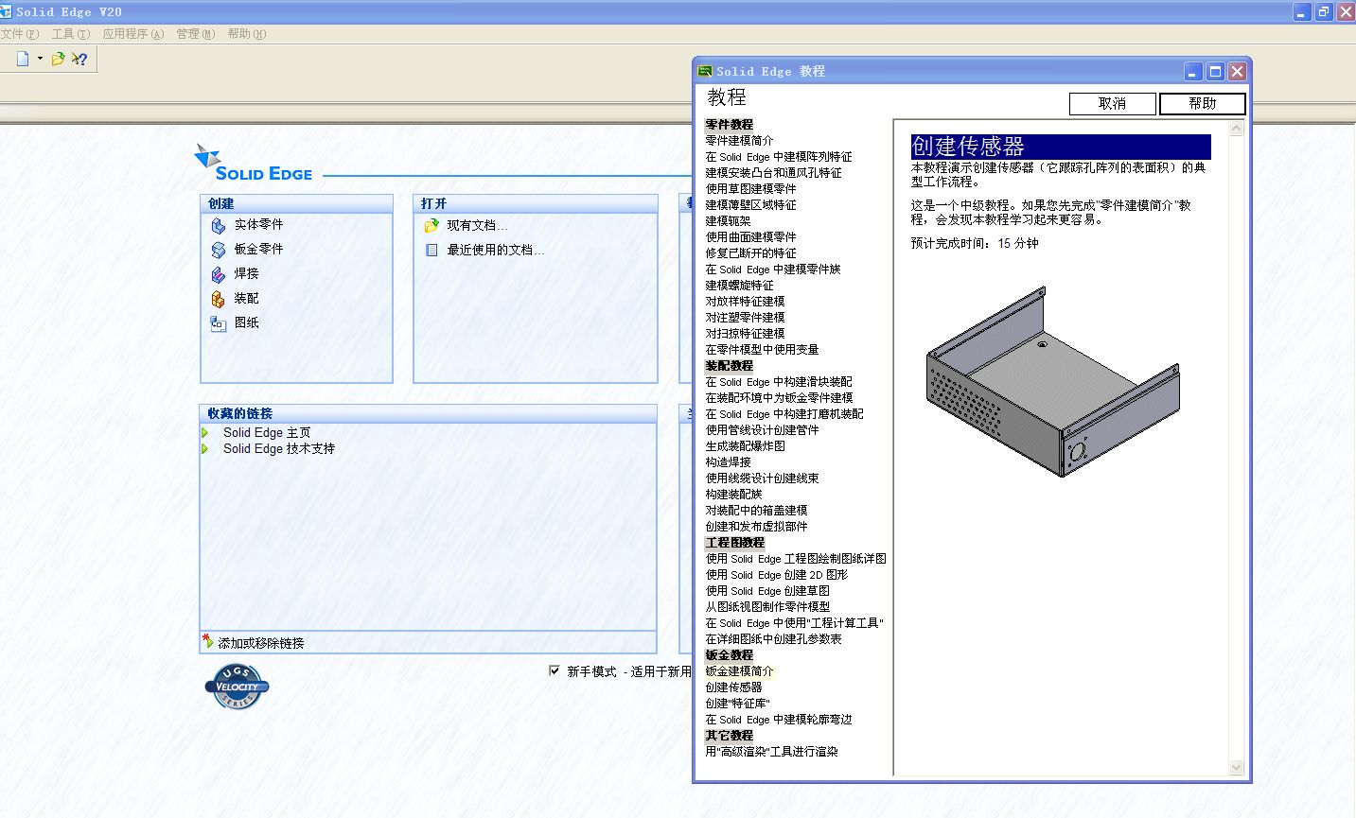Maximize the Solid Edge 教程 dialog window
Image resolution: width=1356 pixels, height=818 pixels.
(x=1215, y=71)
